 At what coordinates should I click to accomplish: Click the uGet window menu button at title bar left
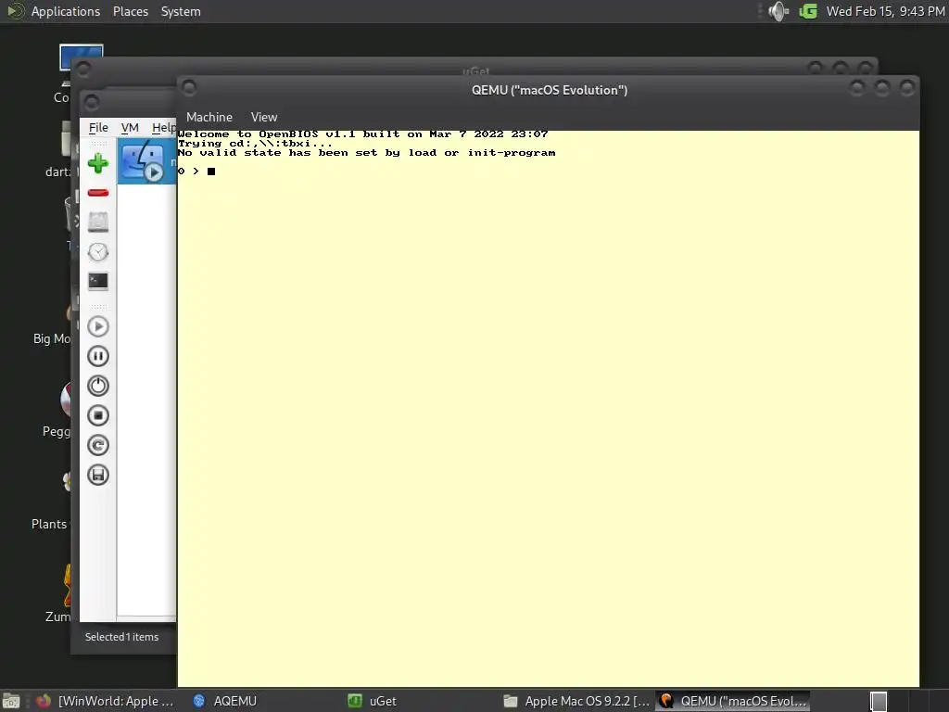pyautogui.click(x=82, y=70)
